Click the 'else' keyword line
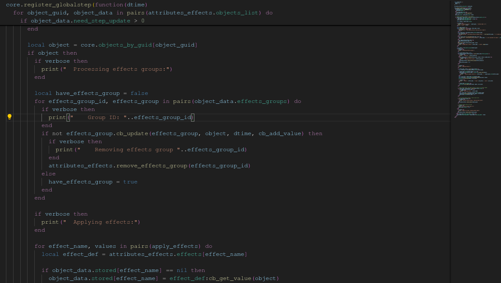 [48, 174]
